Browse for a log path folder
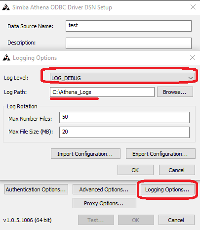 [x=175, y=92]
